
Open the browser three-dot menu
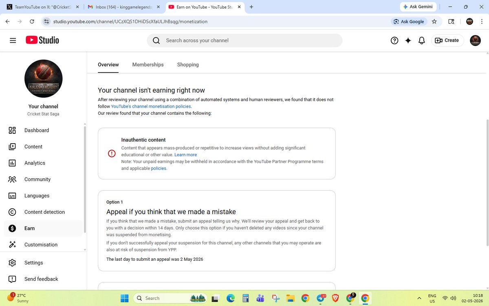pos(482,21)
